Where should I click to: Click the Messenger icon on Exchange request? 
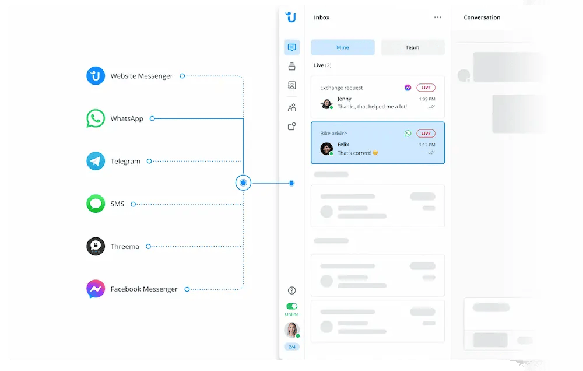[408, 87]
